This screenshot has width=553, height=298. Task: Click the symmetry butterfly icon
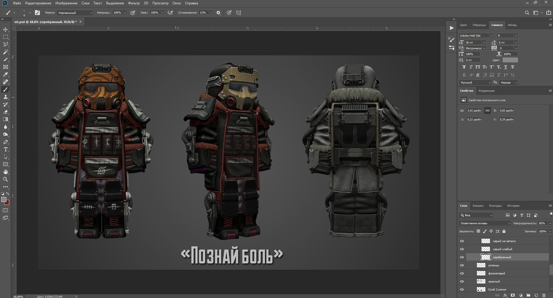point(238,13)
